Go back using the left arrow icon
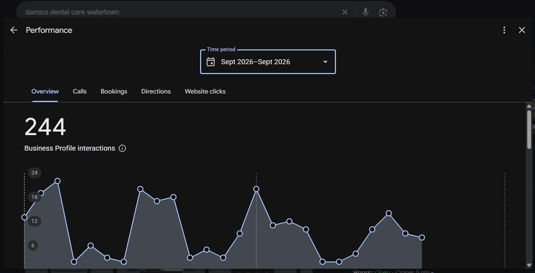Image resolution: width=535 pixels, height=273 pixels. [x=14, y=30]
